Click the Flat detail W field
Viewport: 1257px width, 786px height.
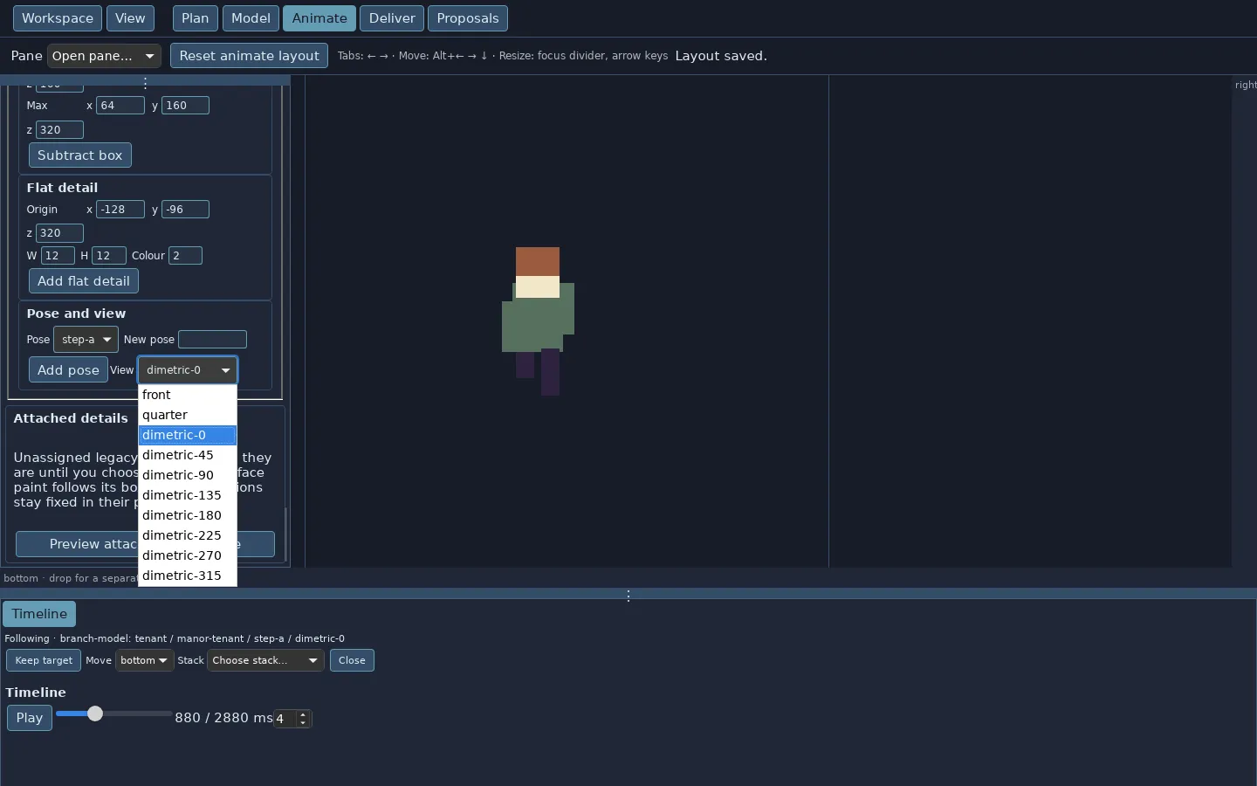[x=58, y=256]
